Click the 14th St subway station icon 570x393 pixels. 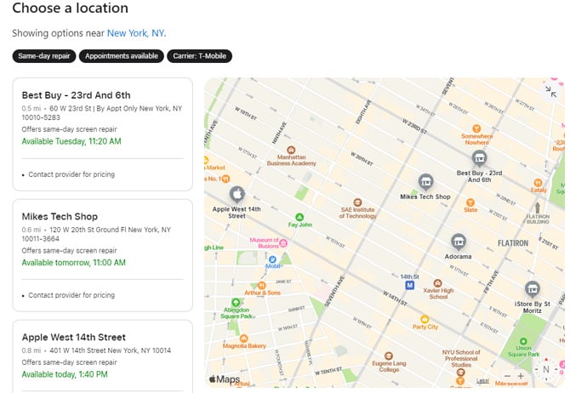click(x=410, y=285)
